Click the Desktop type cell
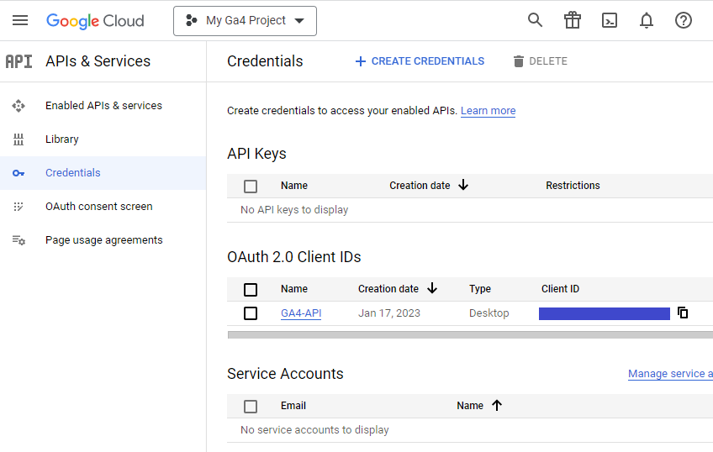Viewport: 713px width, 452px height. (x=489, y=313)
